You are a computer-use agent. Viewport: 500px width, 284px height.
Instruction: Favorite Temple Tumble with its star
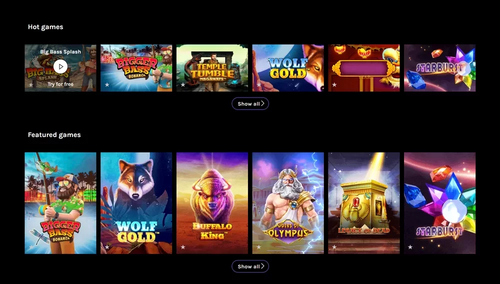pos(183,84)
